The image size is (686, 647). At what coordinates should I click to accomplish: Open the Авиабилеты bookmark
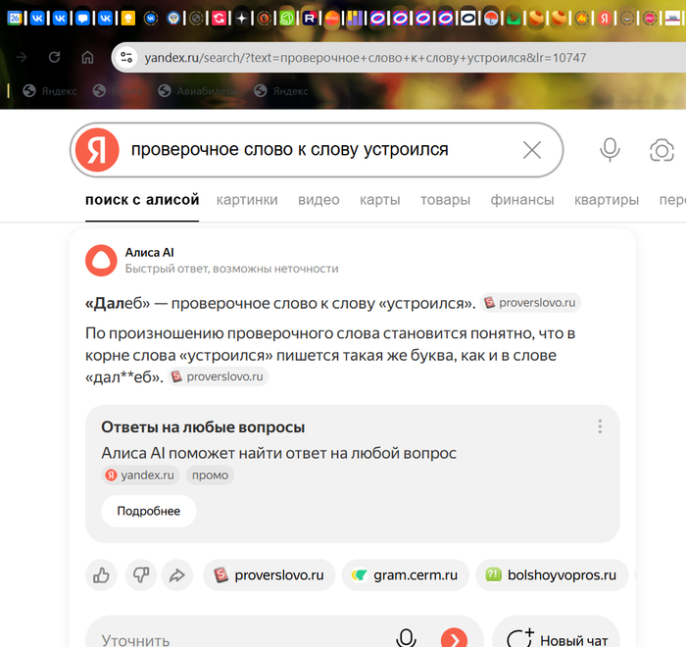[198, 91]
